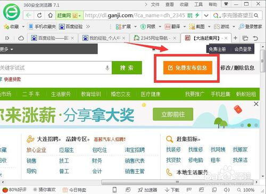This screenshot has width=266, height=194.
Task: Open the address bar history dropdown
Action: click(x=206, y=15)
